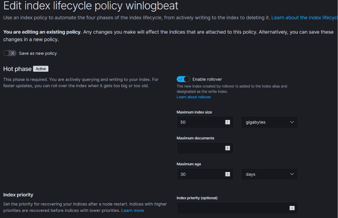
Task: Disable the Enable rollover switch
Action: [183, 79]
